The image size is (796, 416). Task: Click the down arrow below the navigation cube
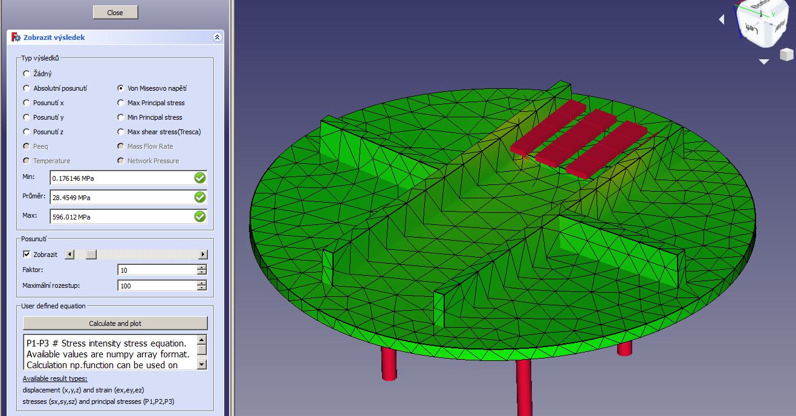[x=764, y=62]
